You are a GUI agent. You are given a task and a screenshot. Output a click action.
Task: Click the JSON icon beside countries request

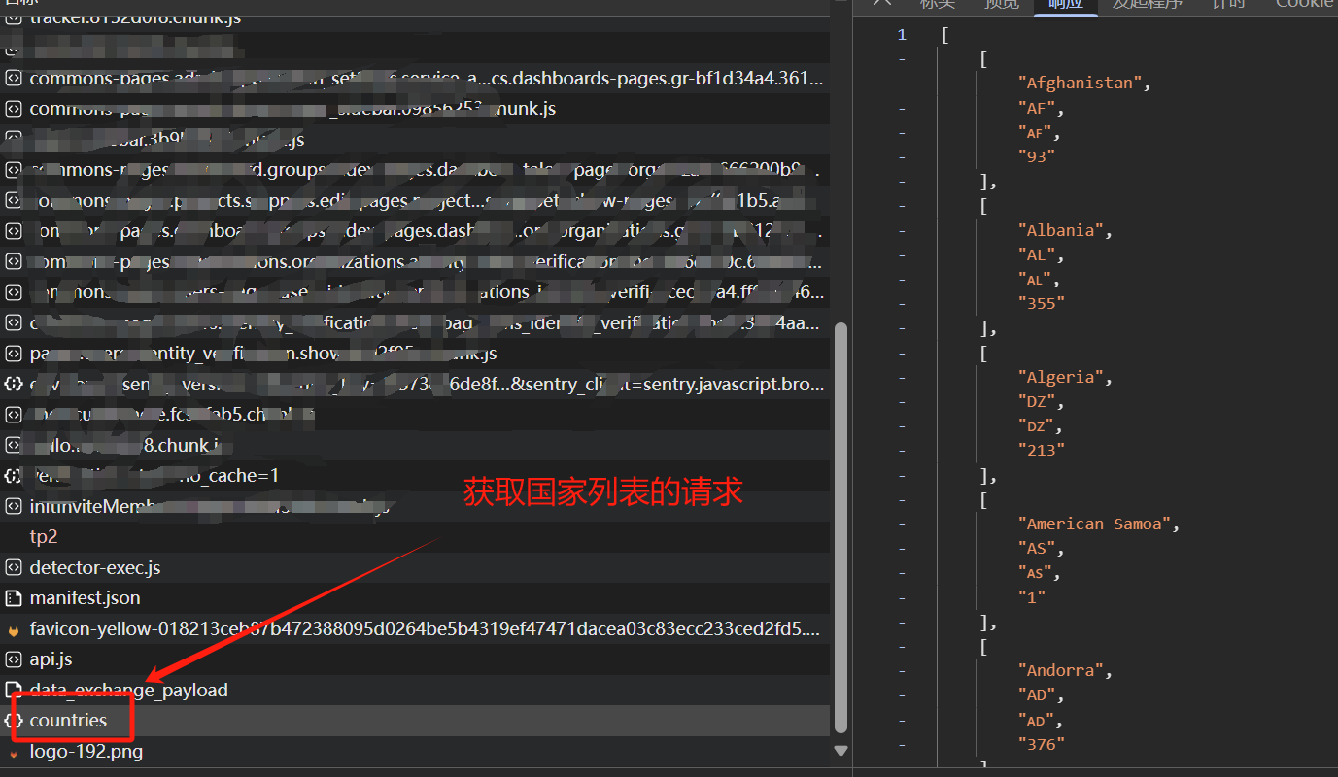pos(14,721)
